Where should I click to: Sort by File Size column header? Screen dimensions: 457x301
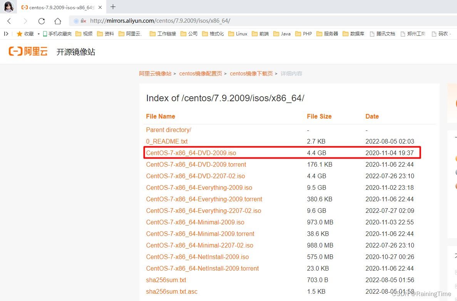pyautogui.click(x=319, y=116)
